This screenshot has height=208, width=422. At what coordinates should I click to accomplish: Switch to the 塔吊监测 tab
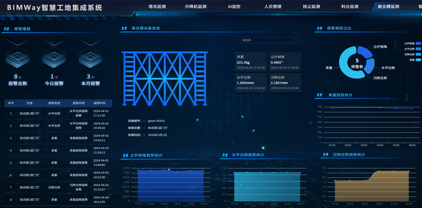click(x=157, y=7)
